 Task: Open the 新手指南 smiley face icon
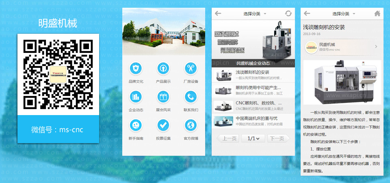point(136,125)
